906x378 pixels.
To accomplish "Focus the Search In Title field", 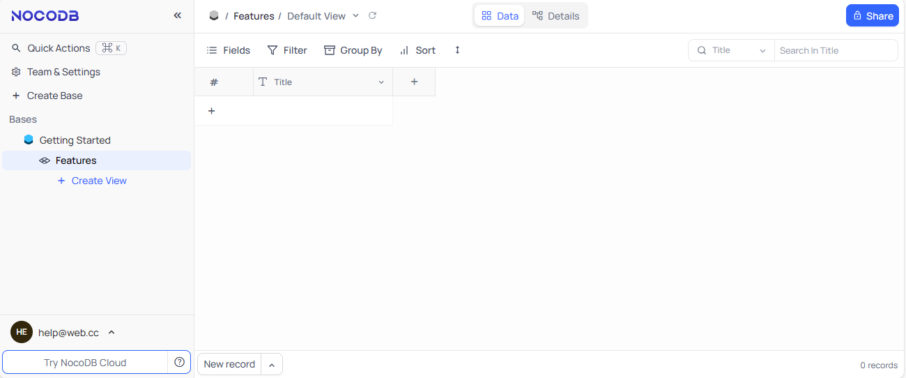I will (x=836, y=50).
